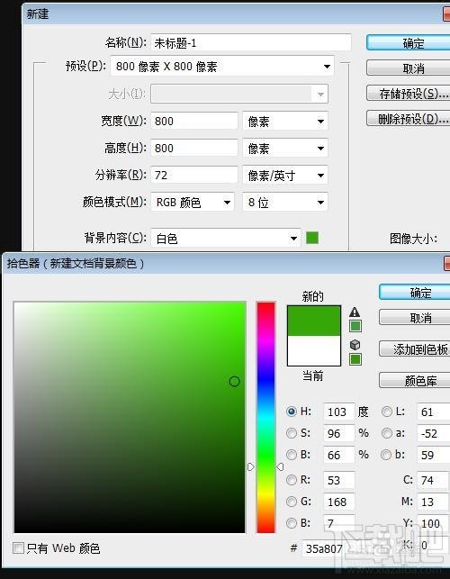Open the resolution unit 像素/英寸 dropdown
The image size is (450, 579).
[x=285, y=175]
